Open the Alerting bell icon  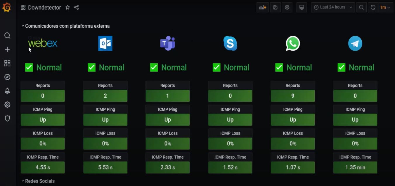tap(7, 91)
